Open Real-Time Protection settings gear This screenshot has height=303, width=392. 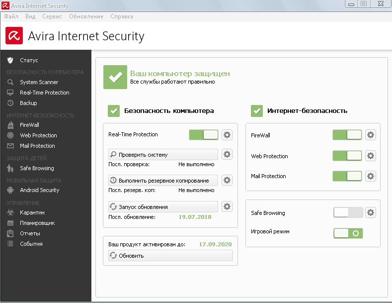click(x=227, y=135)
